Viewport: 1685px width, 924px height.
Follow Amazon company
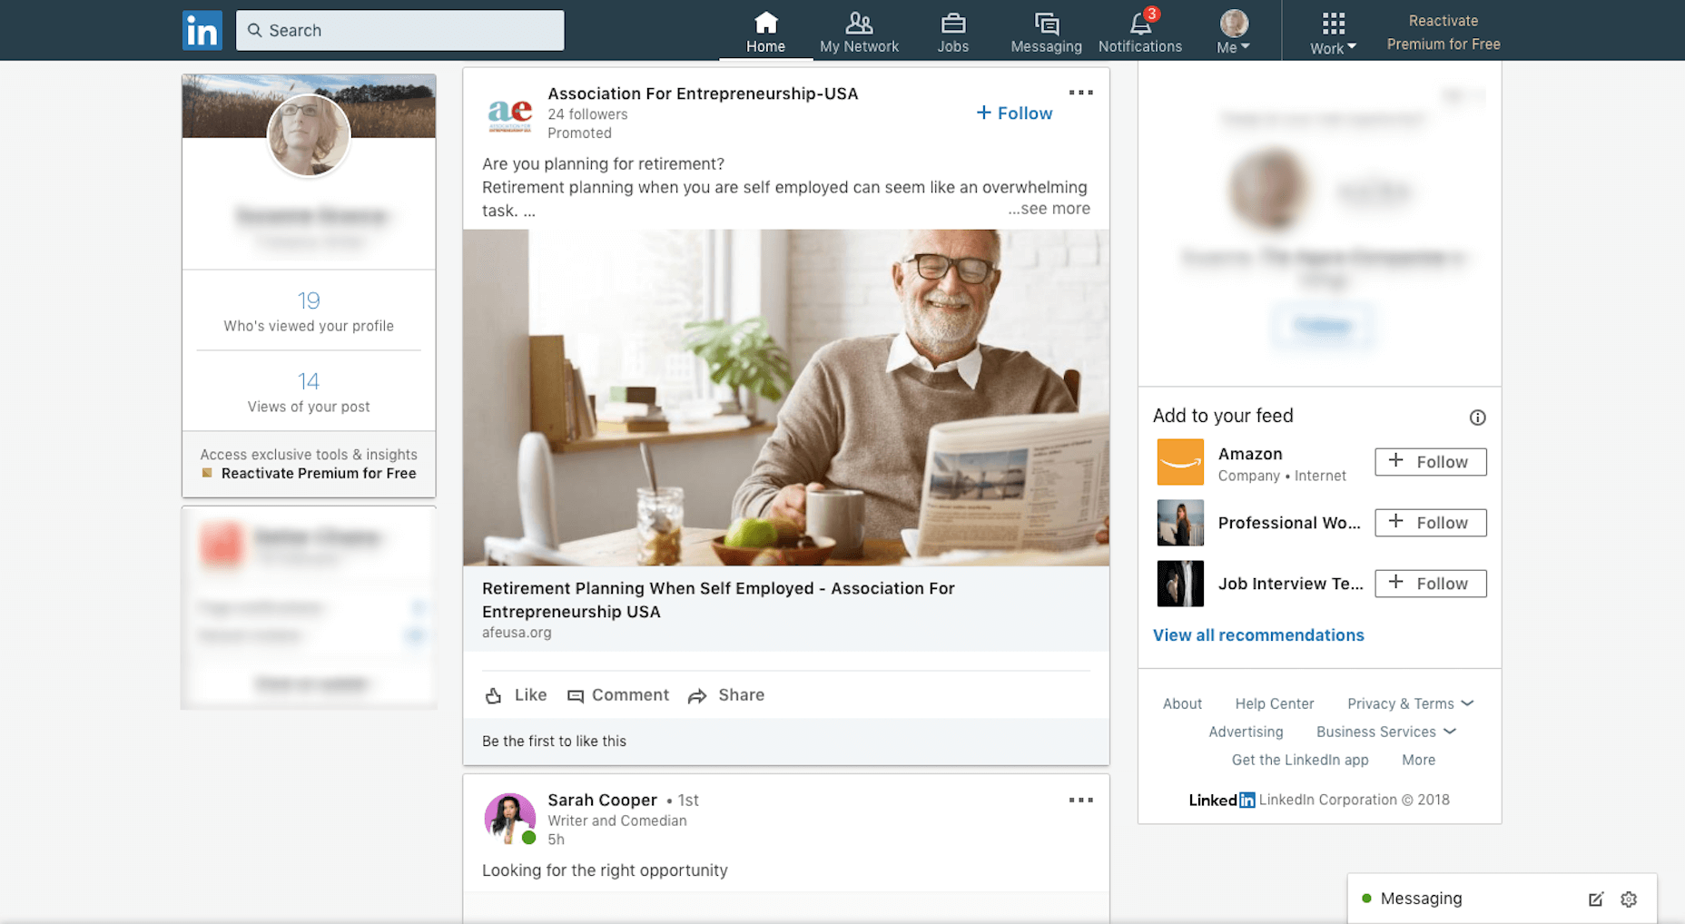pos(1430,462)
